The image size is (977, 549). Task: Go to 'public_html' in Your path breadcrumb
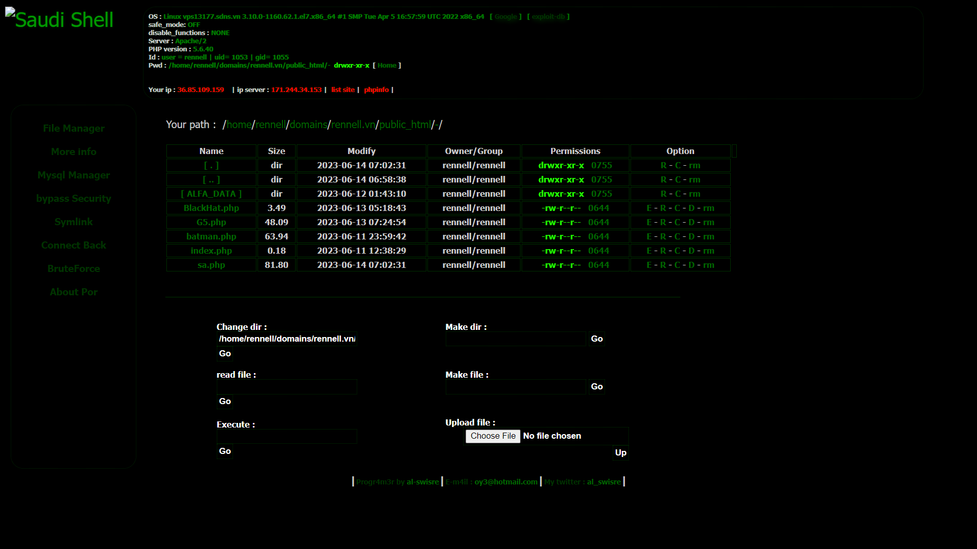405,125
